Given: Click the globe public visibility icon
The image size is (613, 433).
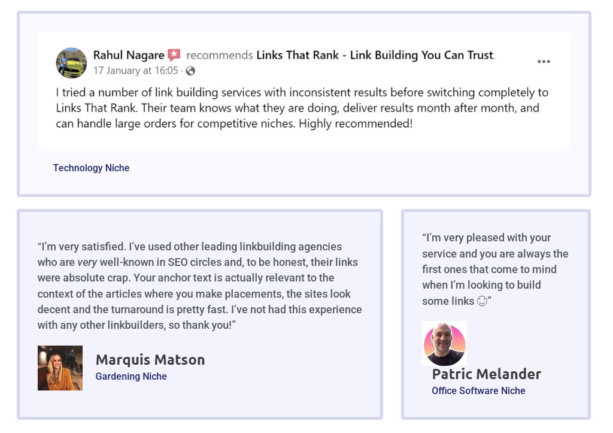Looking at the screenshot, I should [x=190, y=71].
